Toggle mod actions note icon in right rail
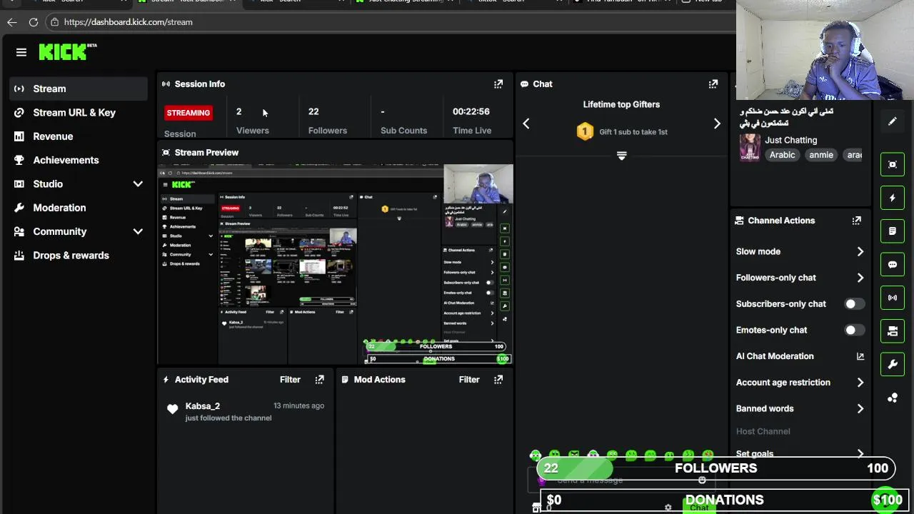This screenshot has width=914, height=514. 892,231
